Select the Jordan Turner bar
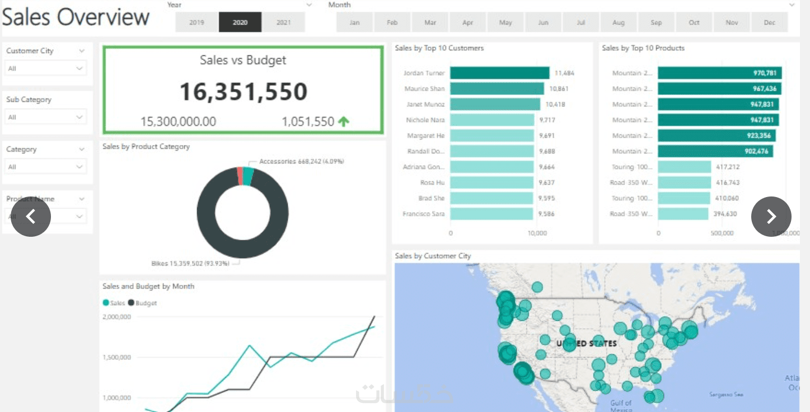 tap(500, 73)
